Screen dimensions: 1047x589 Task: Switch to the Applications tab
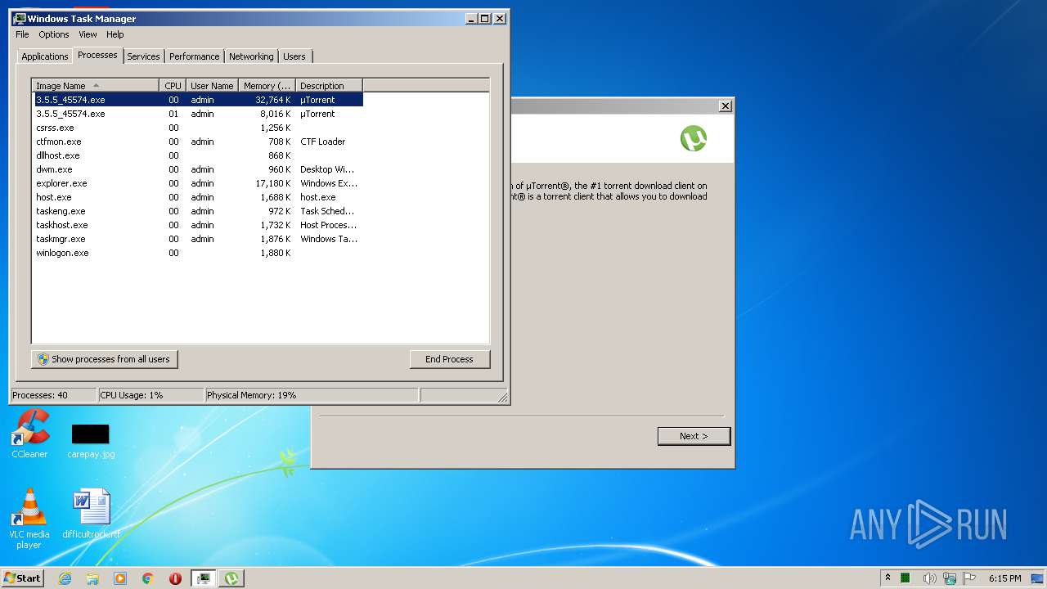[x=45, y=56]
